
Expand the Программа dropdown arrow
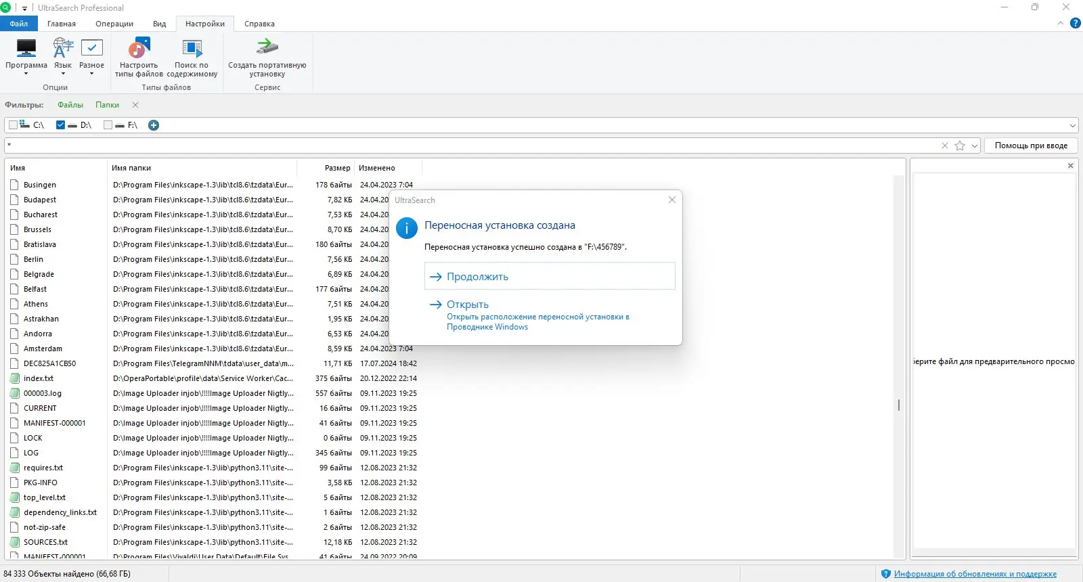26,74
